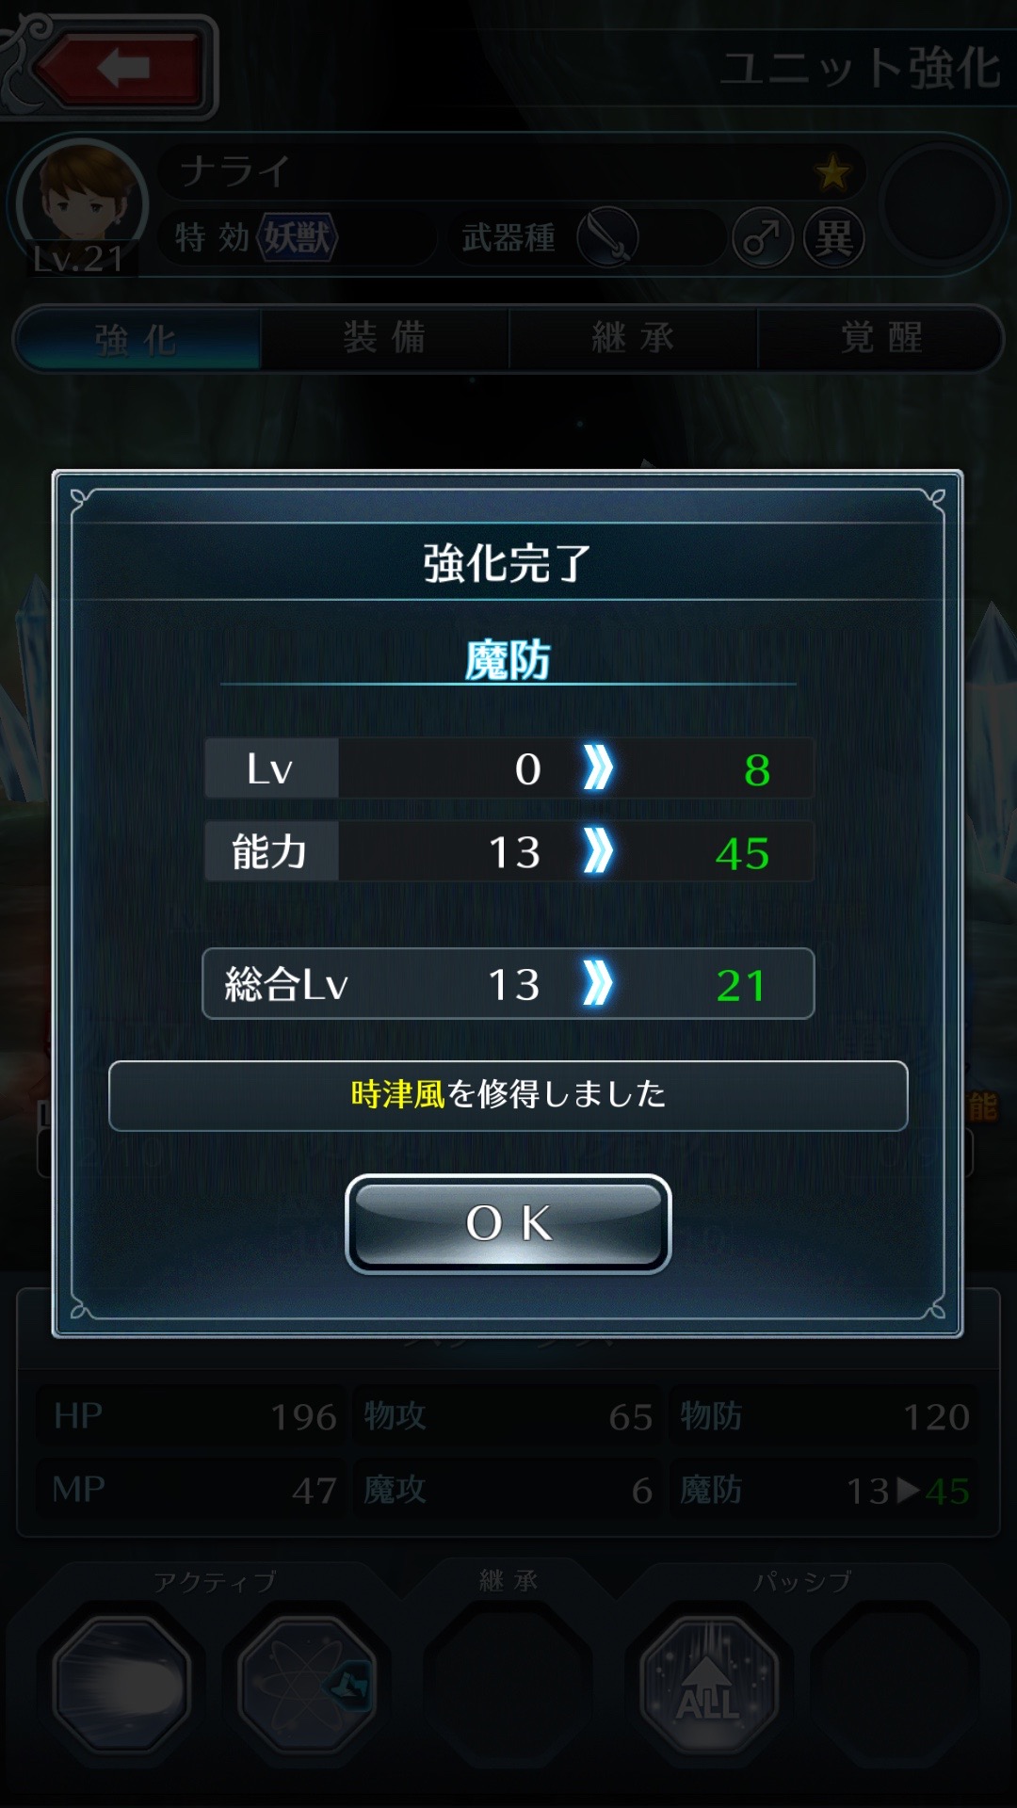Viewport: 1017px width, 1808px height.
Task: Tap the male gender symbol icon
Action: click(762, 237)
